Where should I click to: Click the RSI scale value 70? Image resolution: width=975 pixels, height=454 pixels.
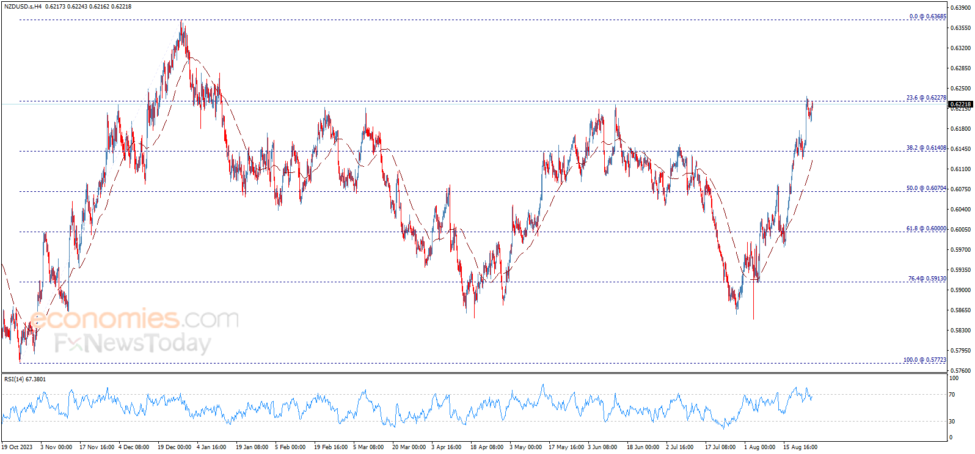click(x=952, y=395)
